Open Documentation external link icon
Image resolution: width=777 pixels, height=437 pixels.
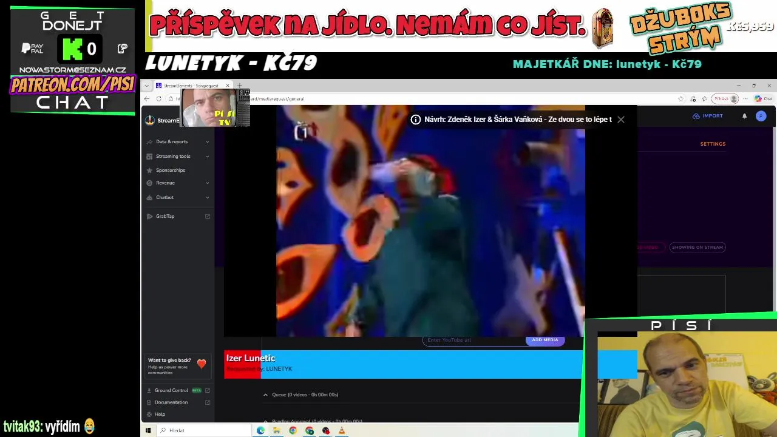[208, 402]
